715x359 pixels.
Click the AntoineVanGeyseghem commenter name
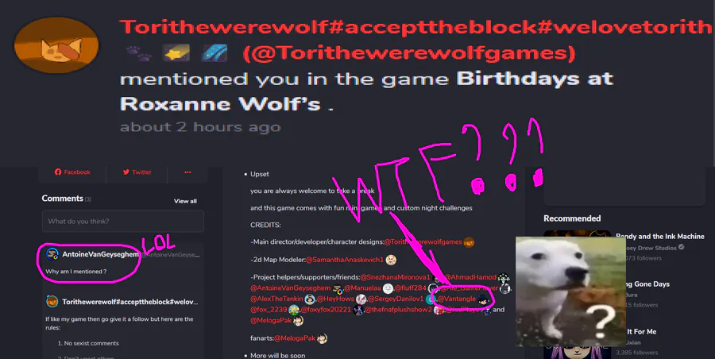(x=100, y=254)
